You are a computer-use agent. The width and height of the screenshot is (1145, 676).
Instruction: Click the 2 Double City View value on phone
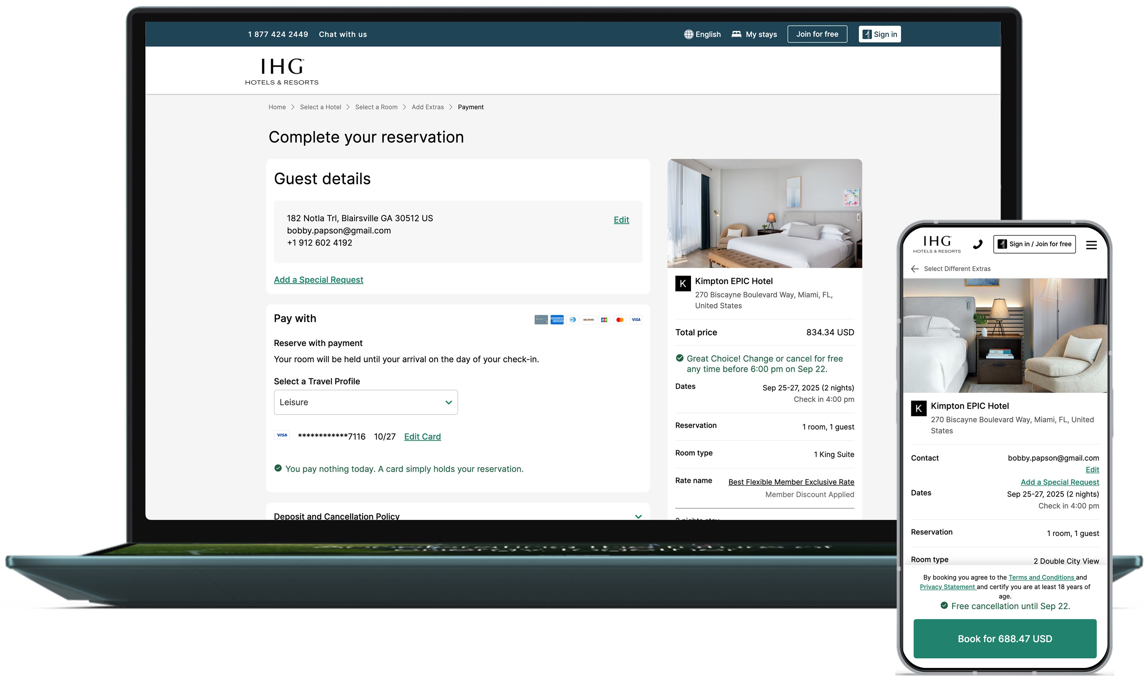pos(1066,561)
